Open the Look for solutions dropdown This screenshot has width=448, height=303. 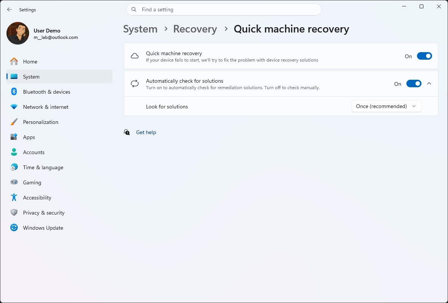click(386, 106)
